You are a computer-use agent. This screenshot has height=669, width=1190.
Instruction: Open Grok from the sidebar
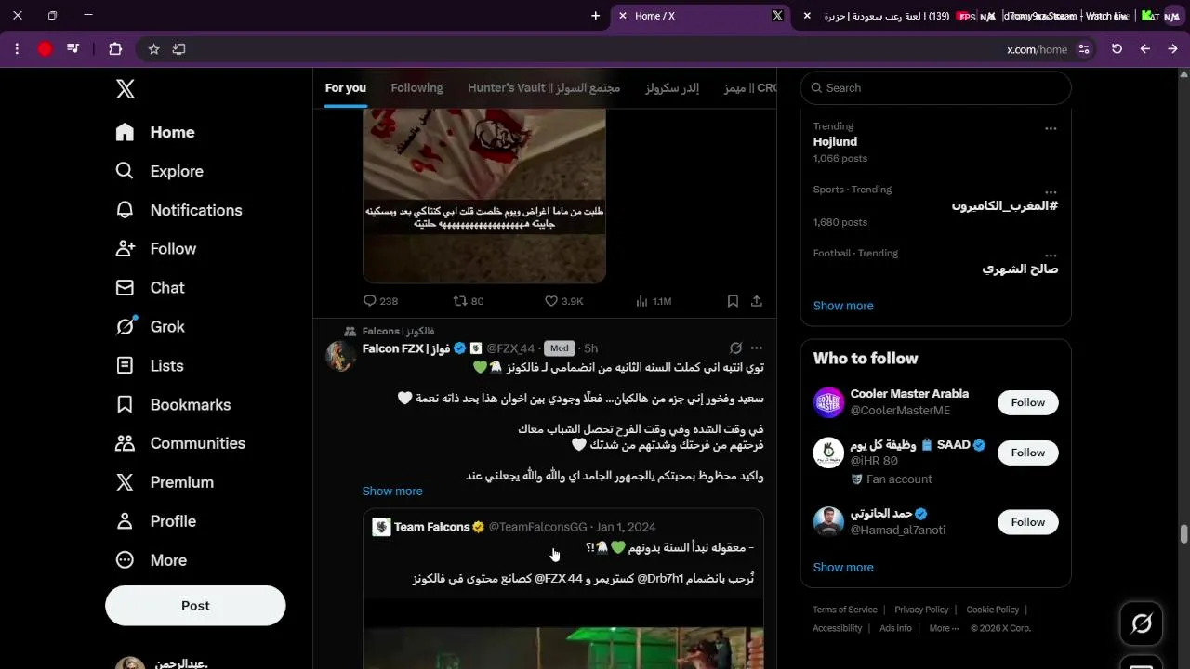click(150, 327)
